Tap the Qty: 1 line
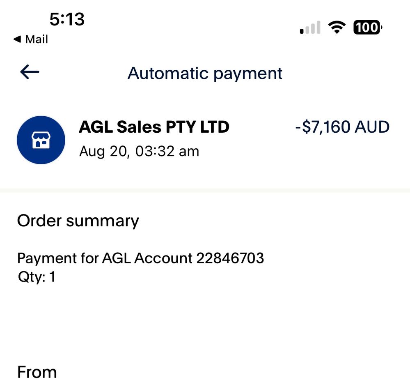Viewport: 410px width, 380px height. (x=36, y=277)
